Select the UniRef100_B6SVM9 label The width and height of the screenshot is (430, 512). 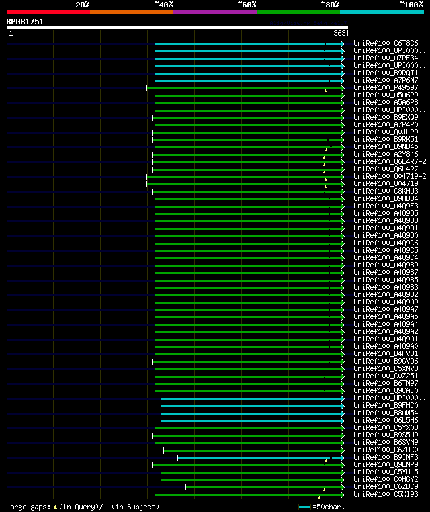coord(386,442)
